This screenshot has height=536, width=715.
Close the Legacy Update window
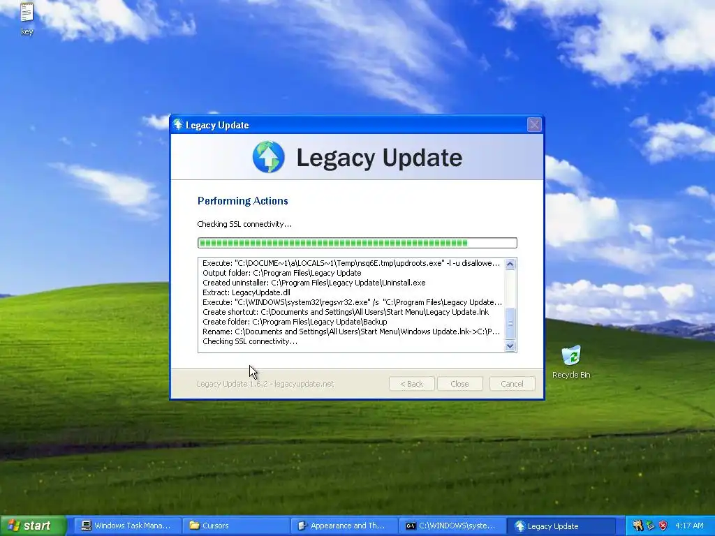(534, 124)
